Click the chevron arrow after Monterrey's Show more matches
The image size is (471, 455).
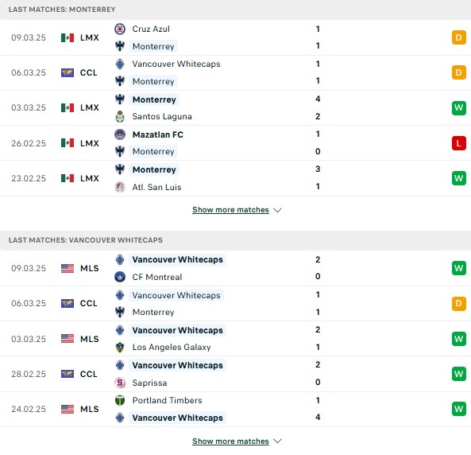(x=277, y=210)
